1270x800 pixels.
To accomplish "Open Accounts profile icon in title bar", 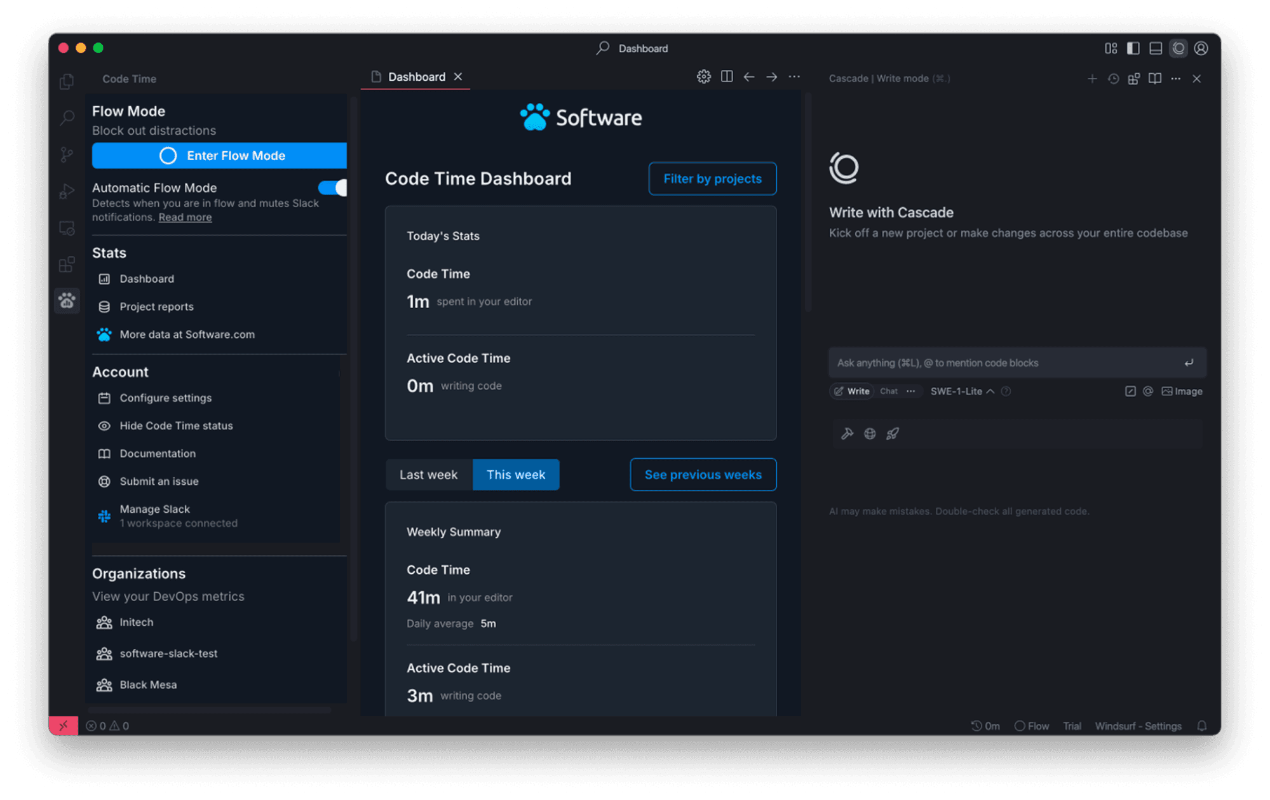I will click(x=1201, y=48).
